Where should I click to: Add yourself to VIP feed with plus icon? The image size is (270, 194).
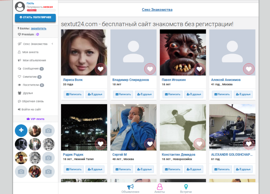(21, 130)
